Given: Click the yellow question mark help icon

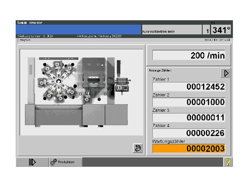Looking at the screenshot, I should click(228, 162).
